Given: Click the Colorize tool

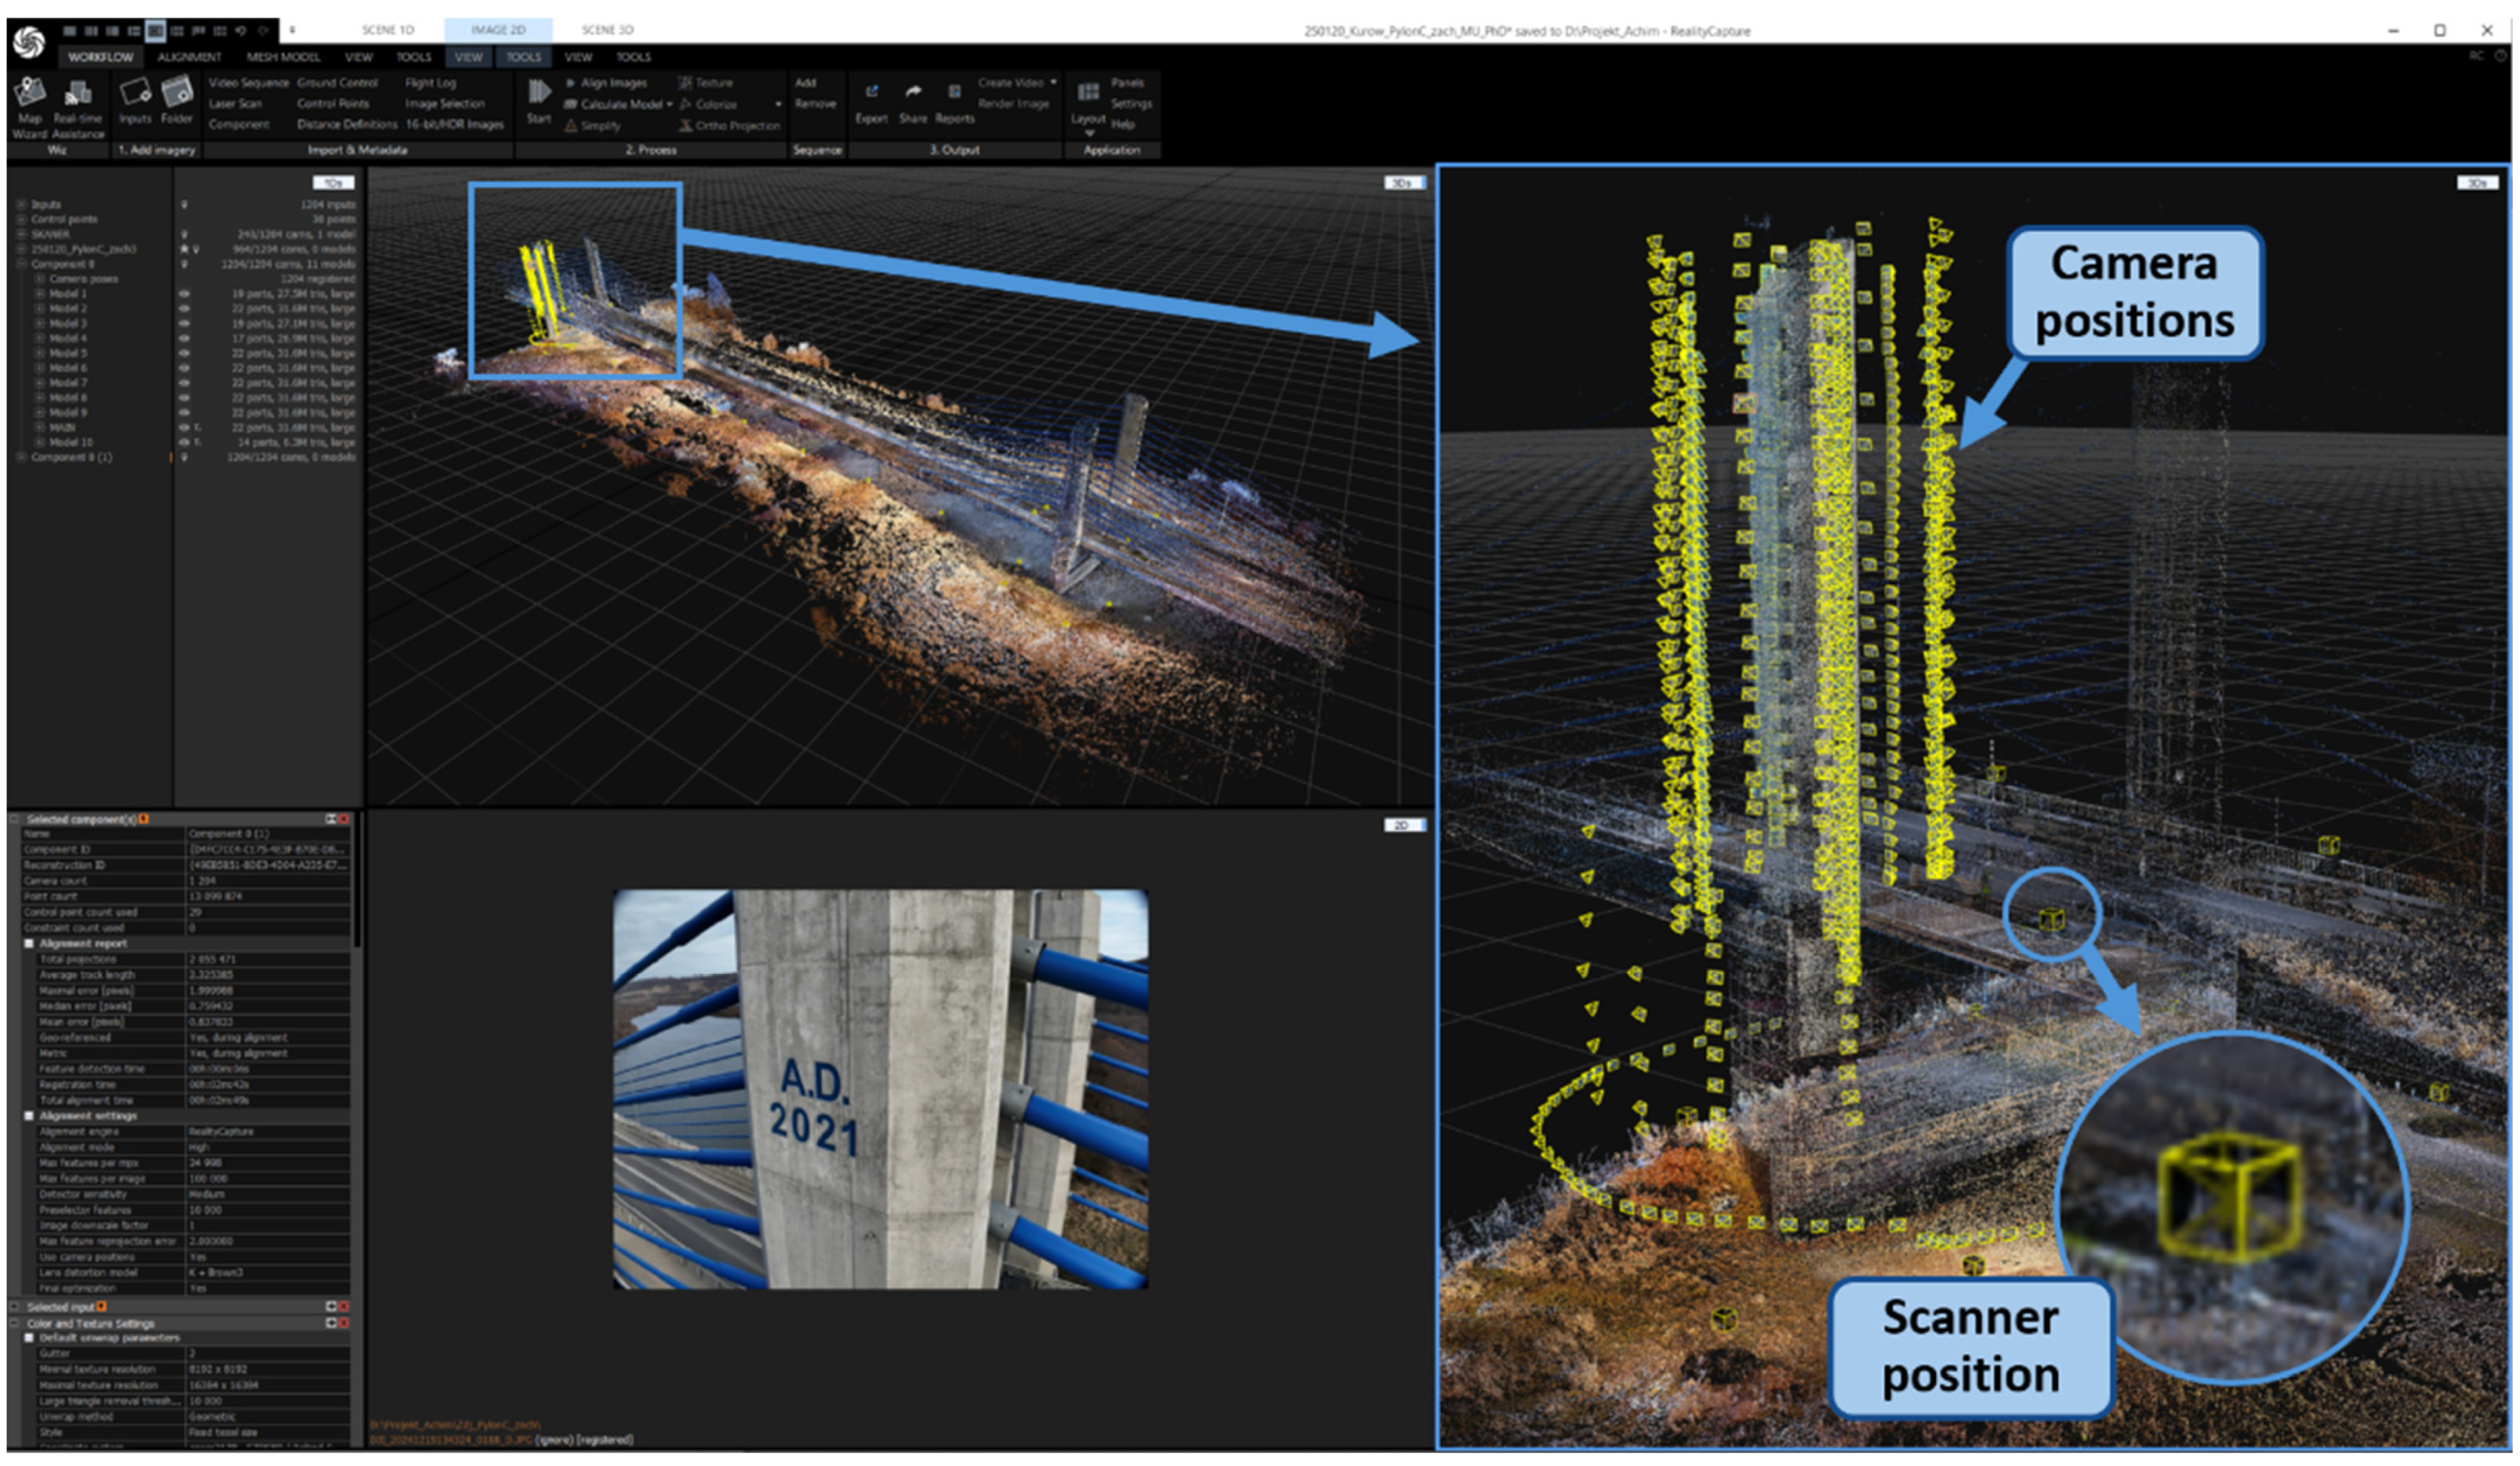Looking at the screenshot, I should point(708,104).
